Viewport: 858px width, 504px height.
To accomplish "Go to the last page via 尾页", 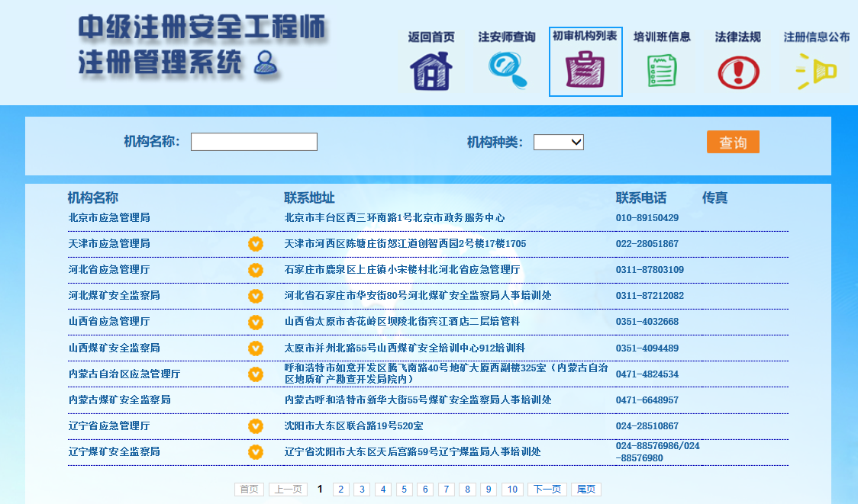I will pos(586,490).
